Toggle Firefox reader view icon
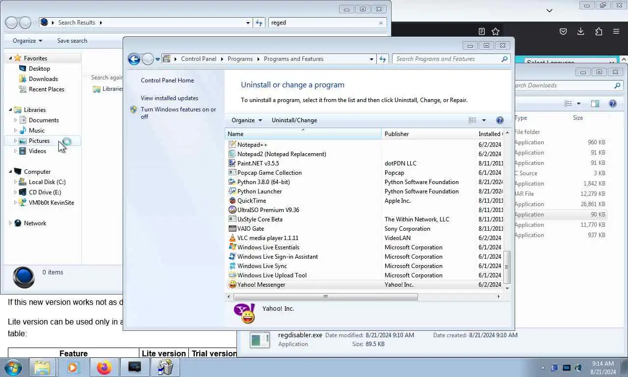628x377 pixels. coord(482,31)
